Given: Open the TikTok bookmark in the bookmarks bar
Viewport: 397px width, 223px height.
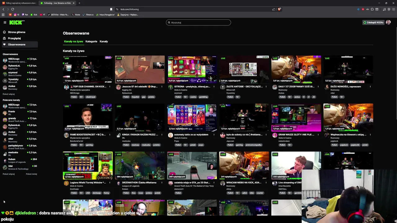Looking at the screenshot, I should tap(58, 15).
